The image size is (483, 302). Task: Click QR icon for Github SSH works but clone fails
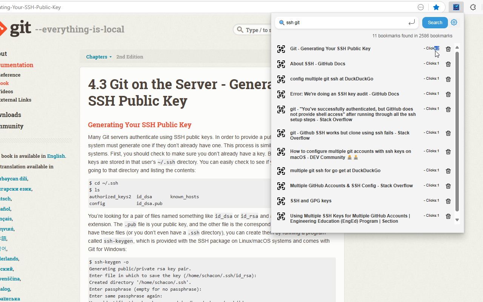[281, 133]
